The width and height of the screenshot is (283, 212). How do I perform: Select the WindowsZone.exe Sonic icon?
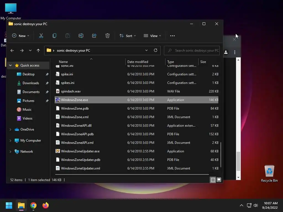57,100
